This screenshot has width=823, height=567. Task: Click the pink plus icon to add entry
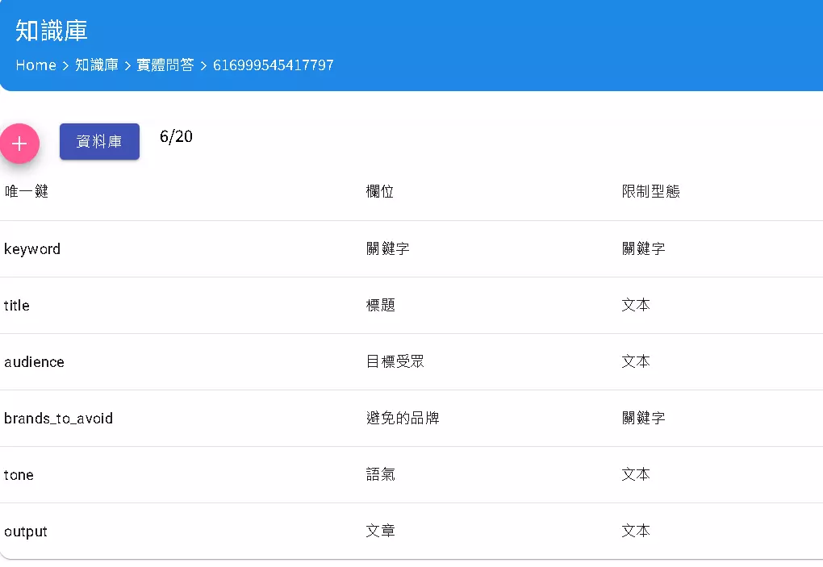click(19, 143)
